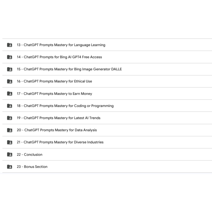Select Bing Image Generator DALLE folder name
Image resolution: width=212 pixels, height=212 pixels.
[x=69, y=69]
